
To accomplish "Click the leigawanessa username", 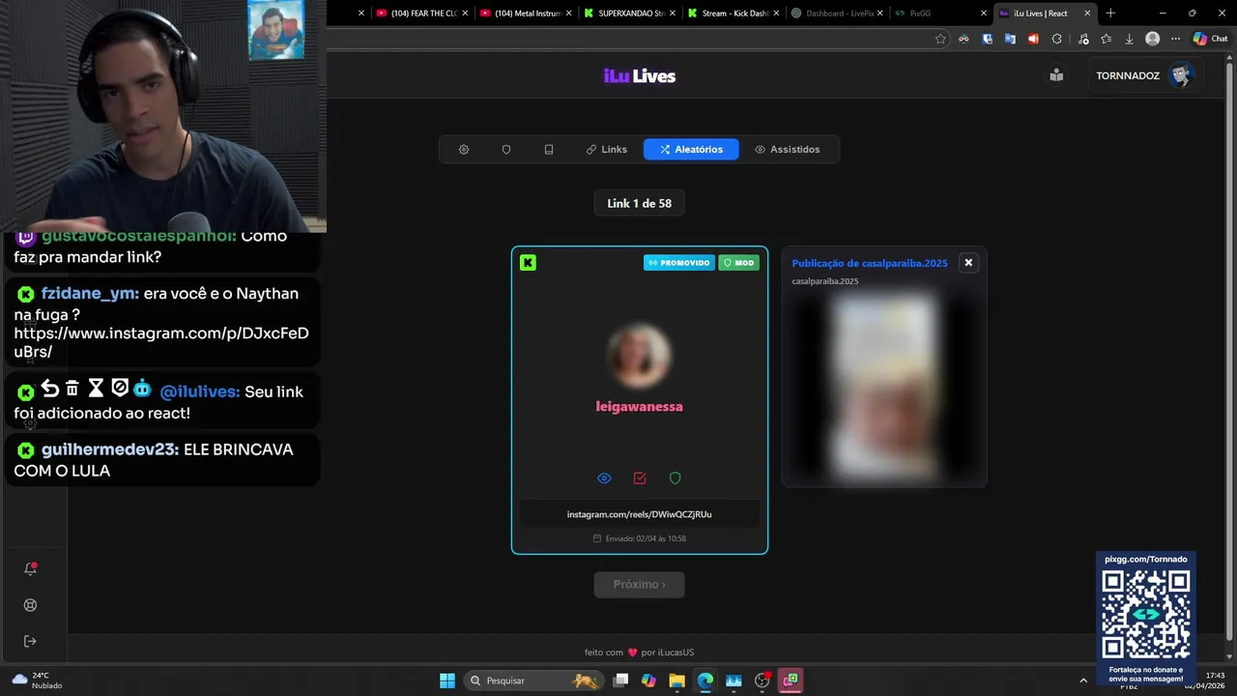I will [640, 407].
